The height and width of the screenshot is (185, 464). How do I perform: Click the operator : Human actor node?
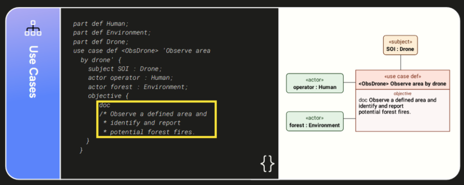[315, 84]
